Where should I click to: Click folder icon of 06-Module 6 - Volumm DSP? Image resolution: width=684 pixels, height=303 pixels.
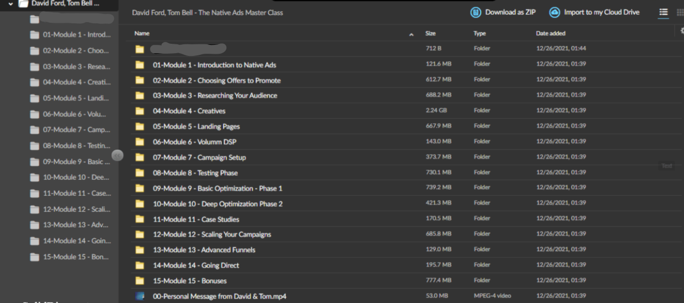(140, 142)
